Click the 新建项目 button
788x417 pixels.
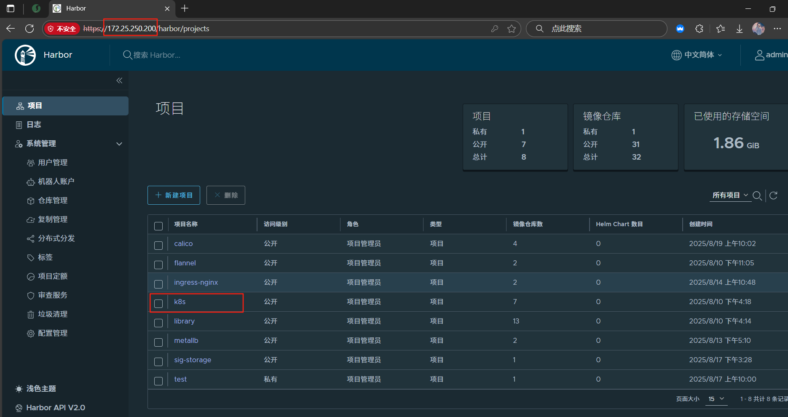174,195
